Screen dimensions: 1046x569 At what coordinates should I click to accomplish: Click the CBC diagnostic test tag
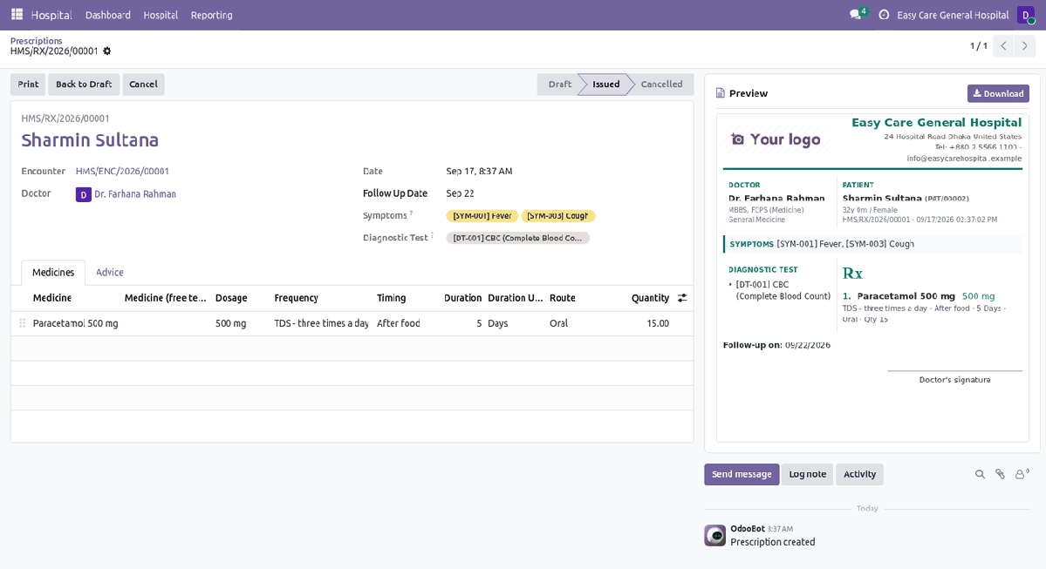click(517, 238)
